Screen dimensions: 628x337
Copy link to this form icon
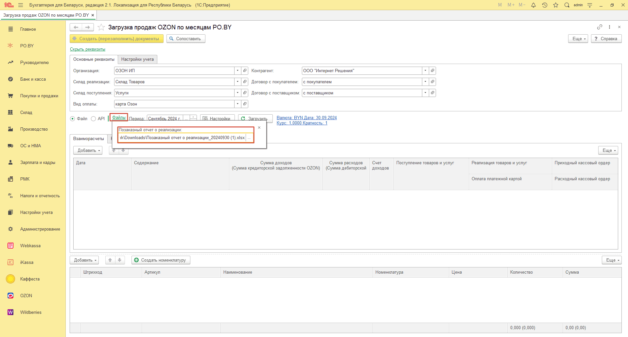[x=600, y=27]
